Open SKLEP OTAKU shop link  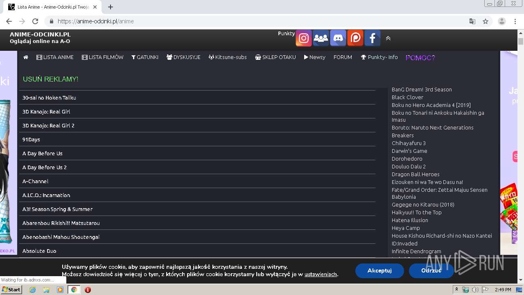click(275, 57)
